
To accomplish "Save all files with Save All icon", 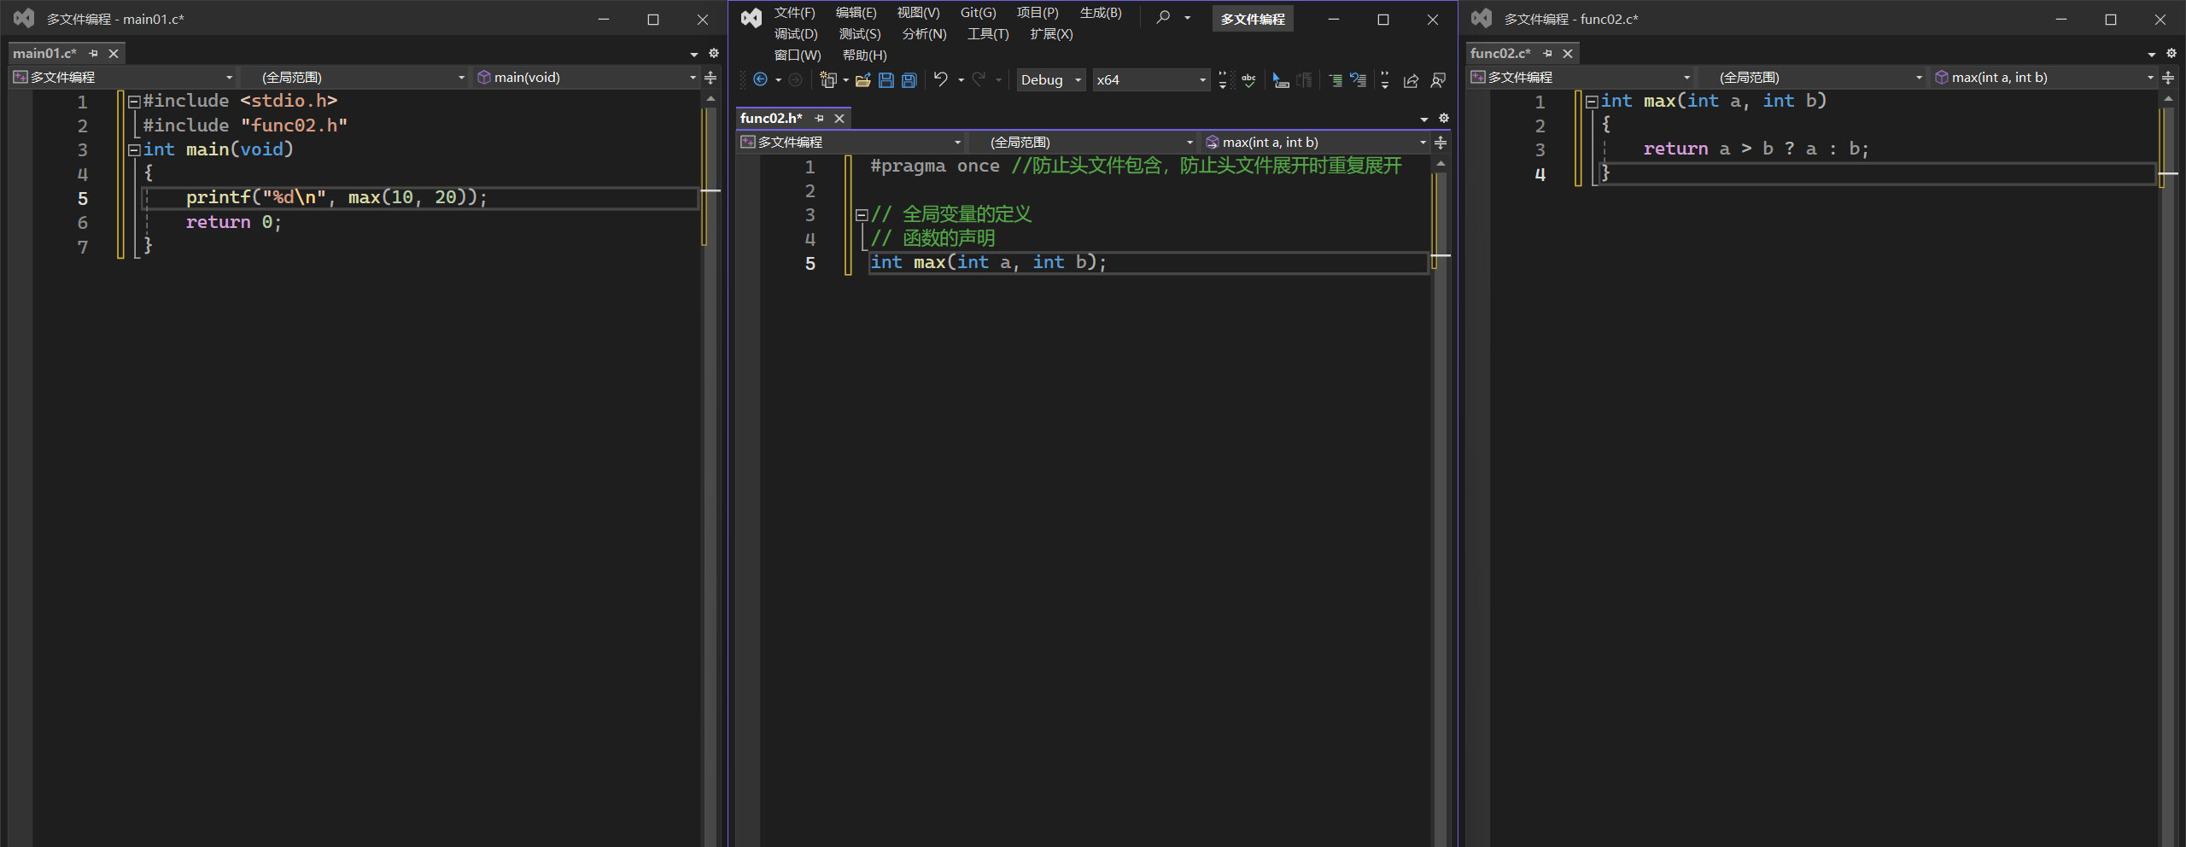I will point(909,79).
